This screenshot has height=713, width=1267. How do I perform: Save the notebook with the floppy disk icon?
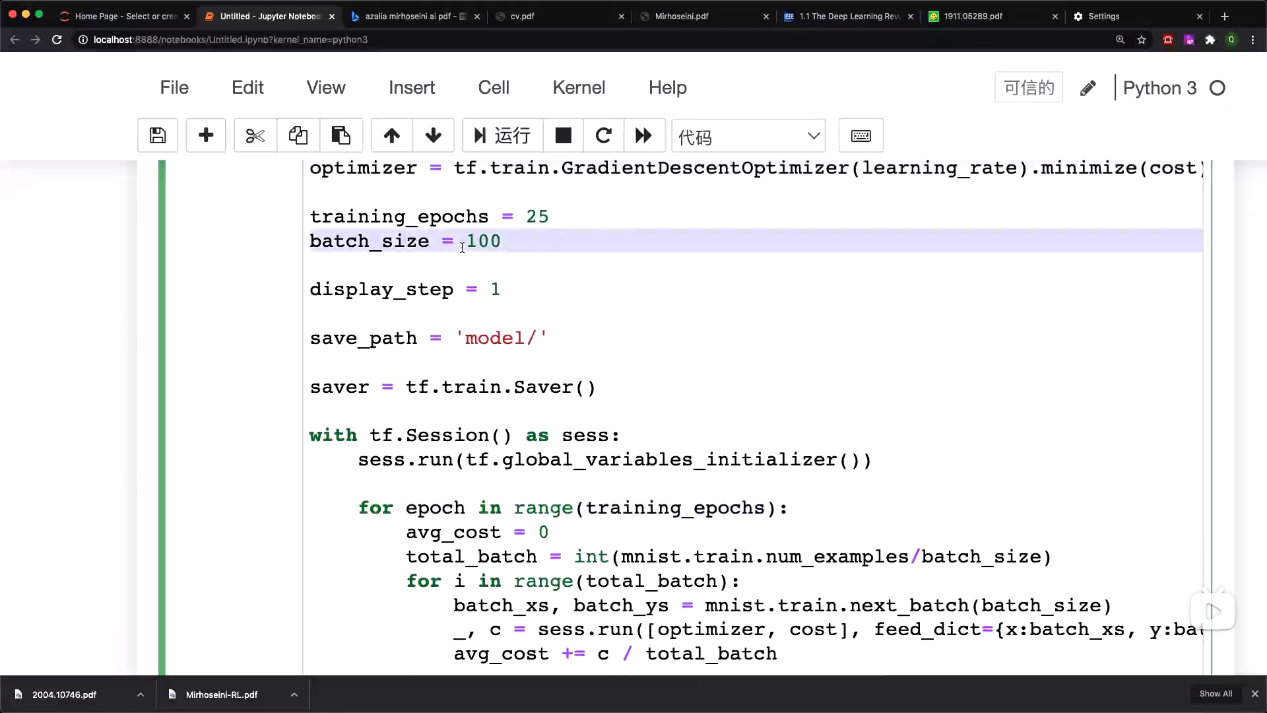click(x=158, y=136)
